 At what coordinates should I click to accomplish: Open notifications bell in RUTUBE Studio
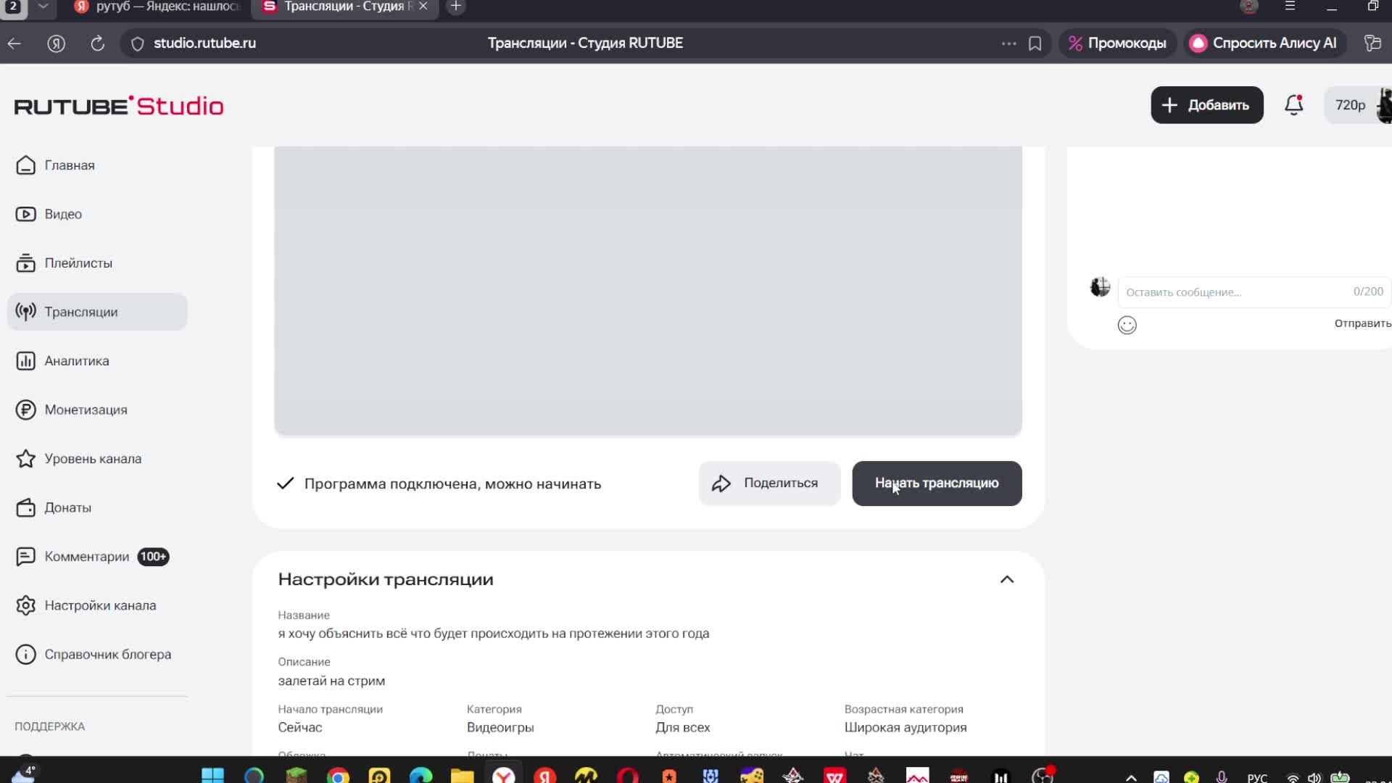point(1293,104)
